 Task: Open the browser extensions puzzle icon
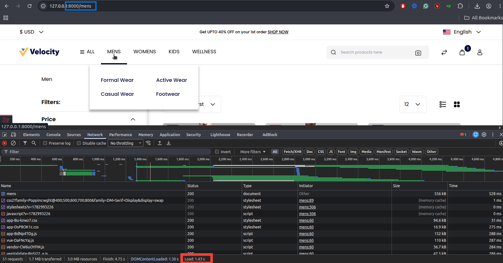coord(460,6)
